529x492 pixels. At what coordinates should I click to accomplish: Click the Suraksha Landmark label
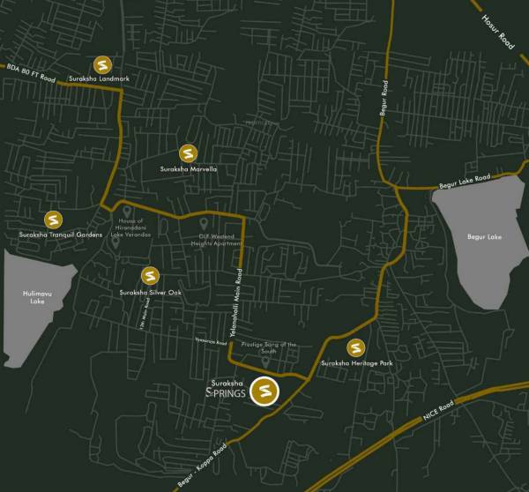click(x=99, y=78)
